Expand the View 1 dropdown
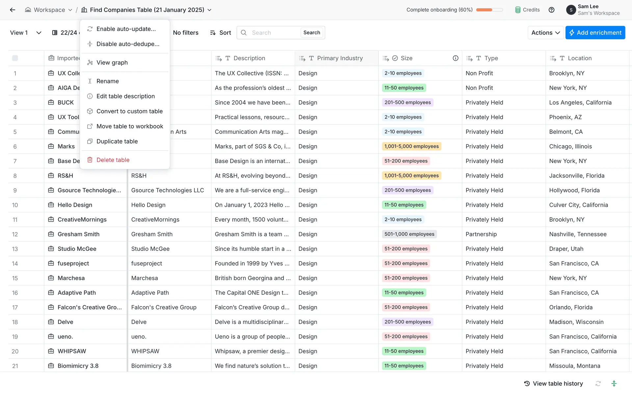632x395 pixels. tap(39, 33)
